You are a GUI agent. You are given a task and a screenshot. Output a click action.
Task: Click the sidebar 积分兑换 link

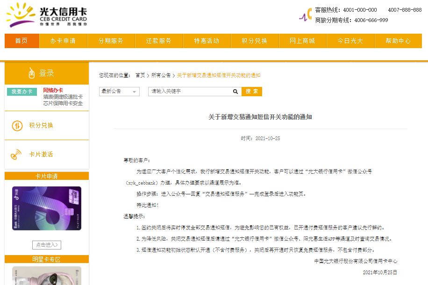(x=41, y=126)
